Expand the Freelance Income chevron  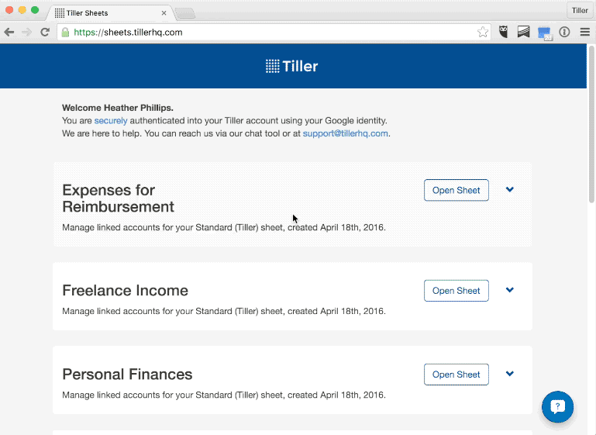[x=510, y=290]
